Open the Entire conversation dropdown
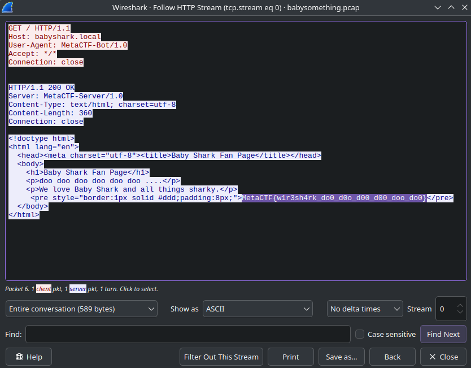This screenshot has height=368, width=471. (81, 309)
